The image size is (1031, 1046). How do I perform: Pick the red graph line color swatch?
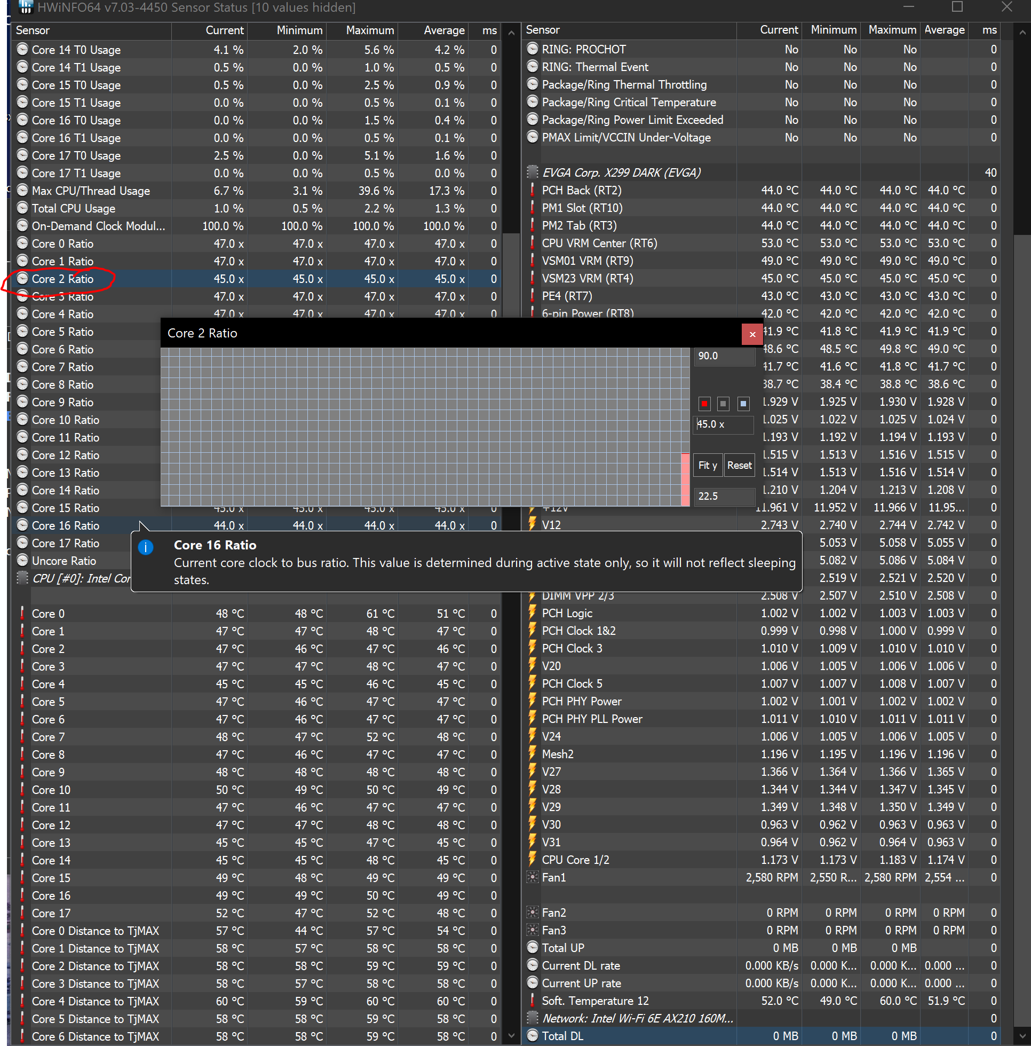pos(704,403)
